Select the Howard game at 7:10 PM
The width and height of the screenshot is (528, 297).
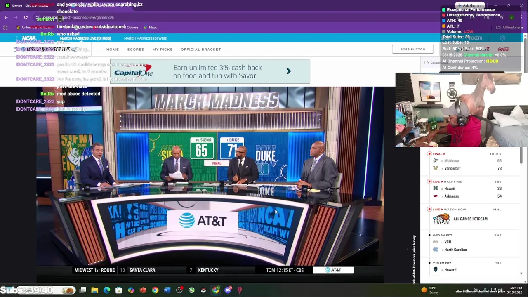[x=469, y=266]
